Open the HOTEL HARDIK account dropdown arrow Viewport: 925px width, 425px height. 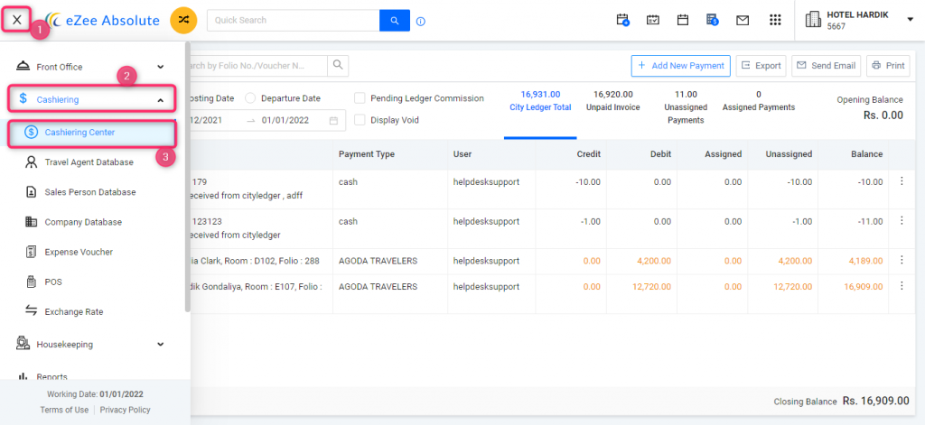(x=910, y=20)
